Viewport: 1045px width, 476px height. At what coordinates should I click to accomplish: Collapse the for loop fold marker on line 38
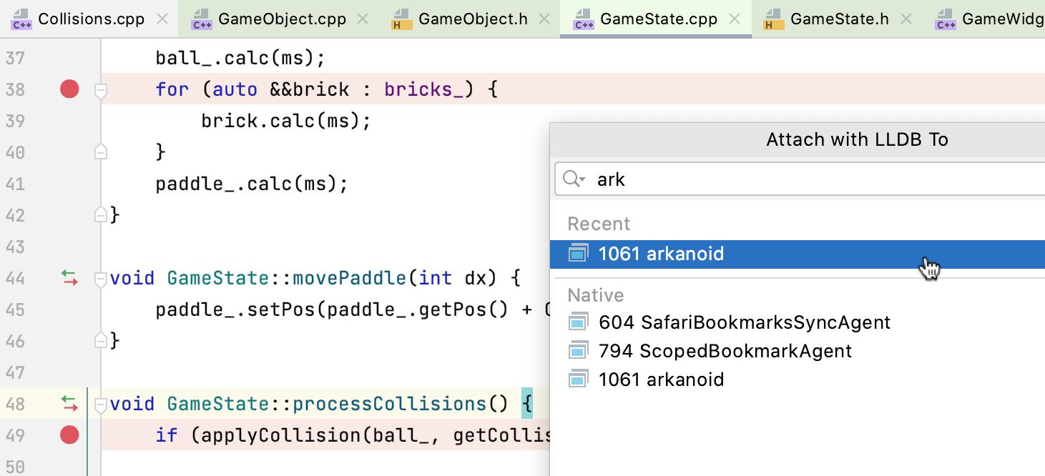tap(101, 90)
